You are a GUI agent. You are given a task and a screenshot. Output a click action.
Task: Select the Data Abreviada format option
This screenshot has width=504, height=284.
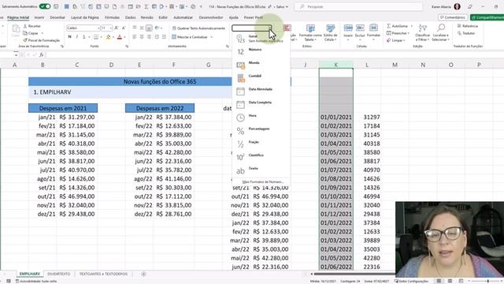click(x=261, y=92)
